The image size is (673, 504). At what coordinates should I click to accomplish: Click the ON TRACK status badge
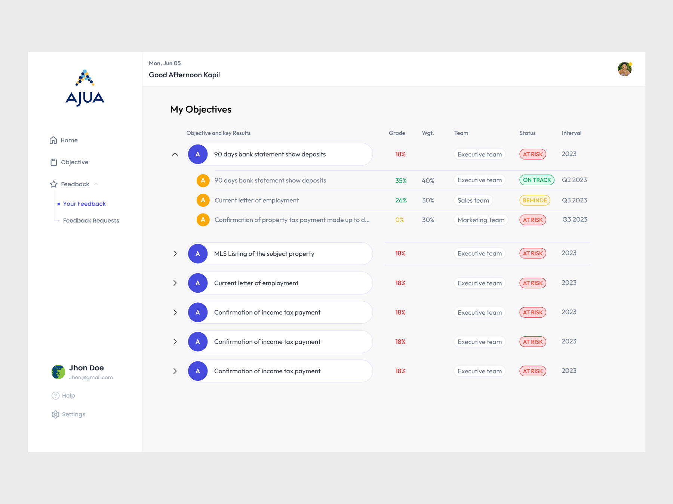(537, 180)
